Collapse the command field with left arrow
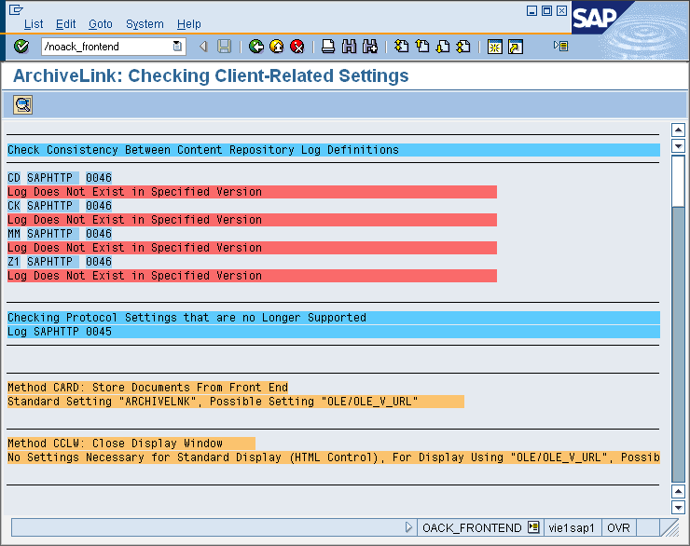Viewport: 690px width, 546px height. click(204, 47)
